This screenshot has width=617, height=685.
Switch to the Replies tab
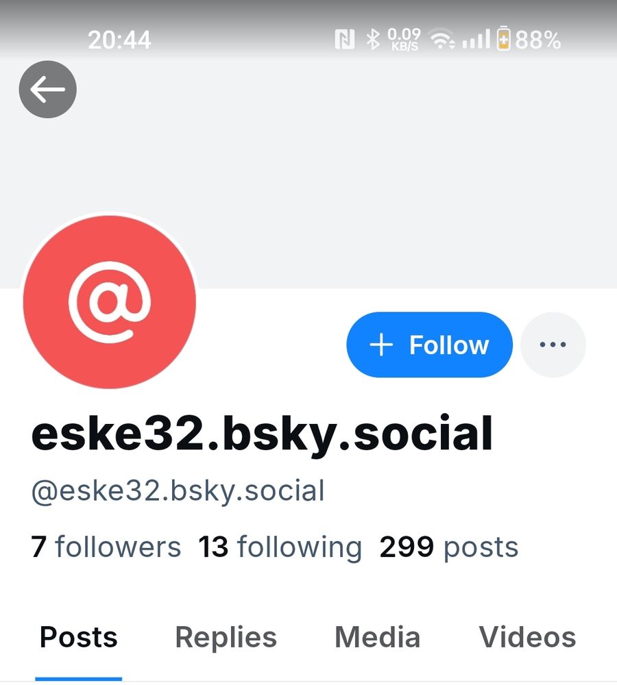[226, 637]
